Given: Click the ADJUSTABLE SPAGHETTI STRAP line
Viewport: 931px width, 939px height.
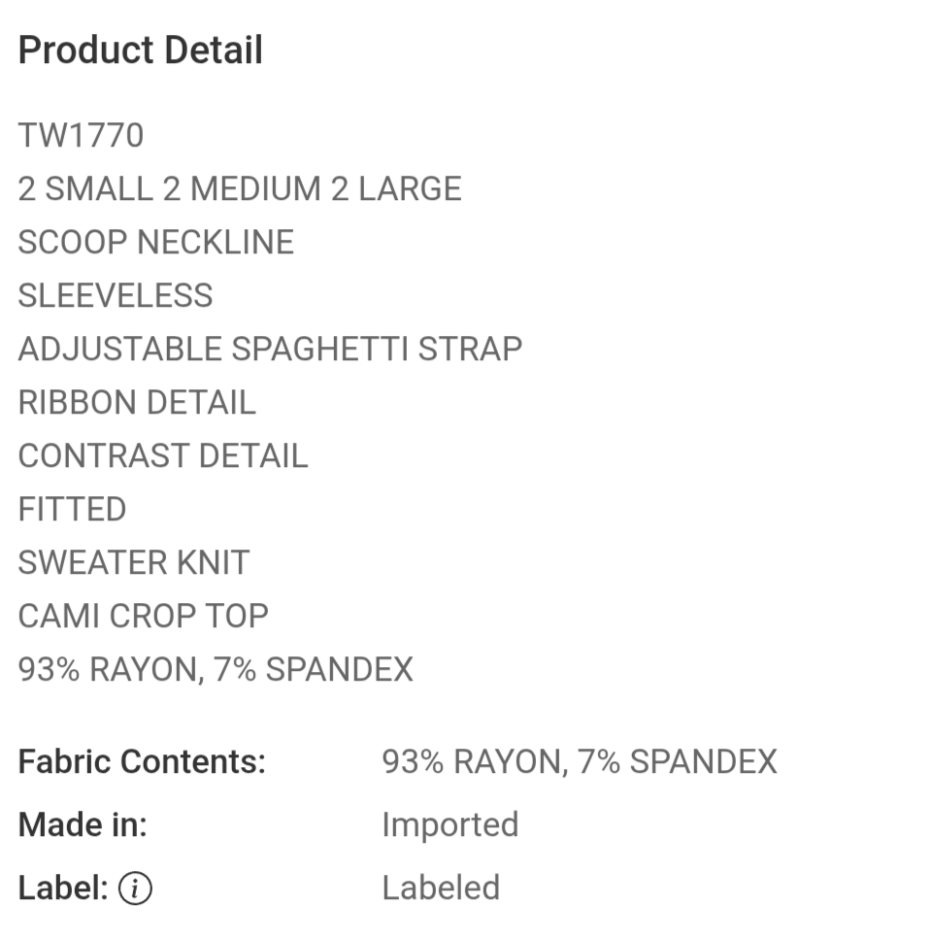Looking at the screenshot, I should click(x=270, y=349).
